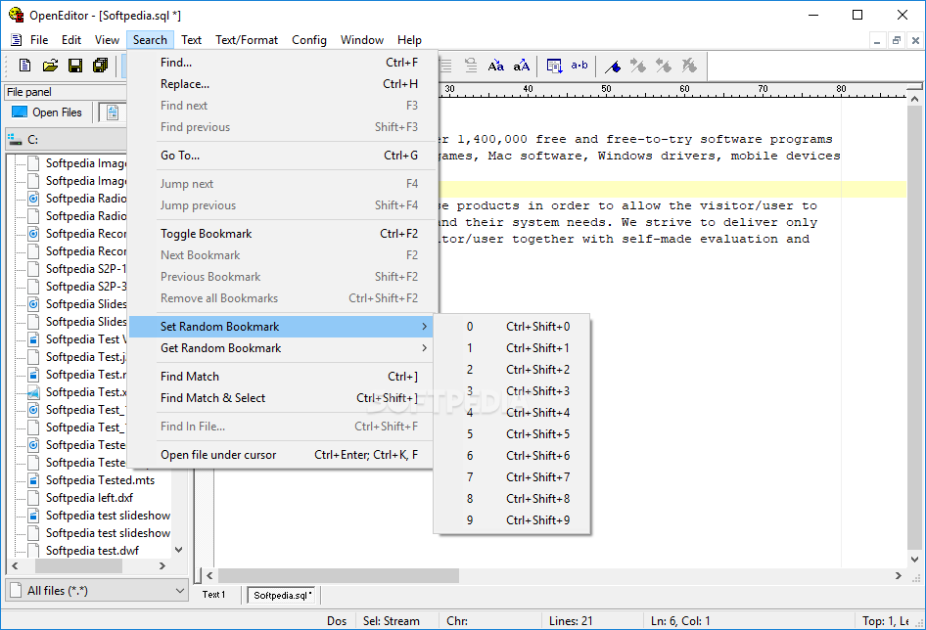Click the Open folder toolbar icon
This screenshot has width=926, height=630.
click(x=50, y=66)
